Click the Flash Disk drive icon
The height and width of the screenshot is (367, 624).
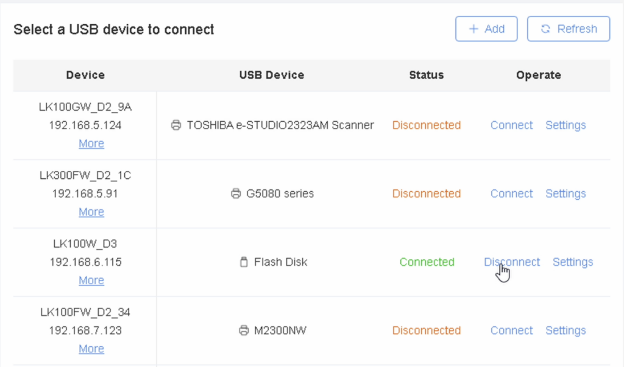click(x=244, y=262)
